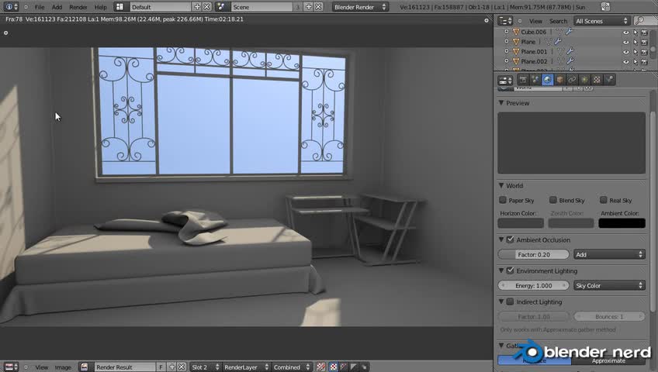The image size is (658, 372).
Task: Click the scene browse icon
Action: pos(221,7)
